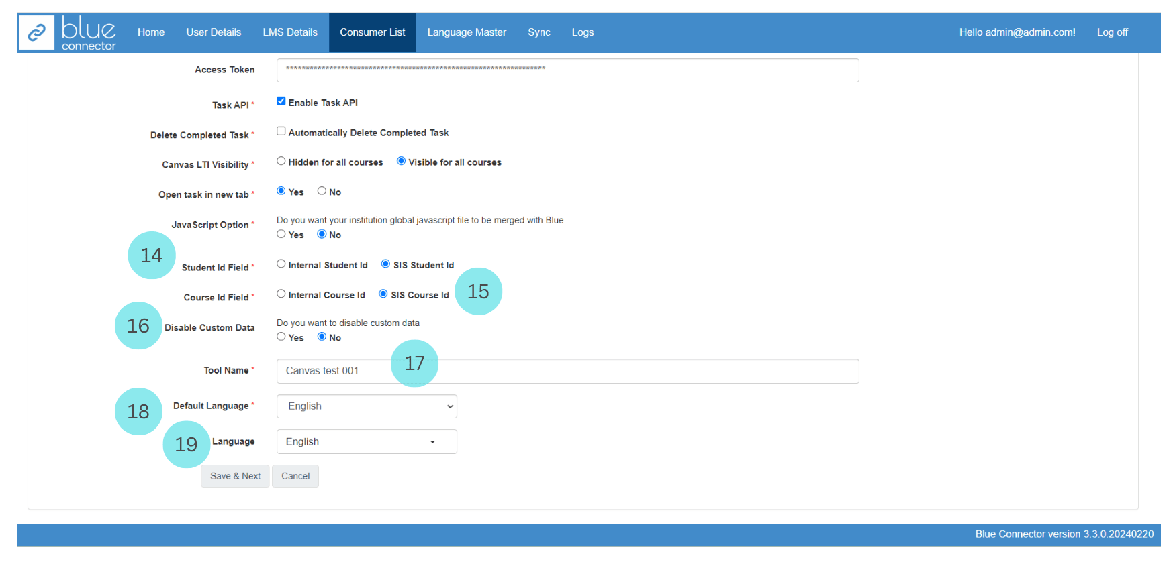Select SIS Course Id option
This screenshot has height=570, width=1171.
383,294
